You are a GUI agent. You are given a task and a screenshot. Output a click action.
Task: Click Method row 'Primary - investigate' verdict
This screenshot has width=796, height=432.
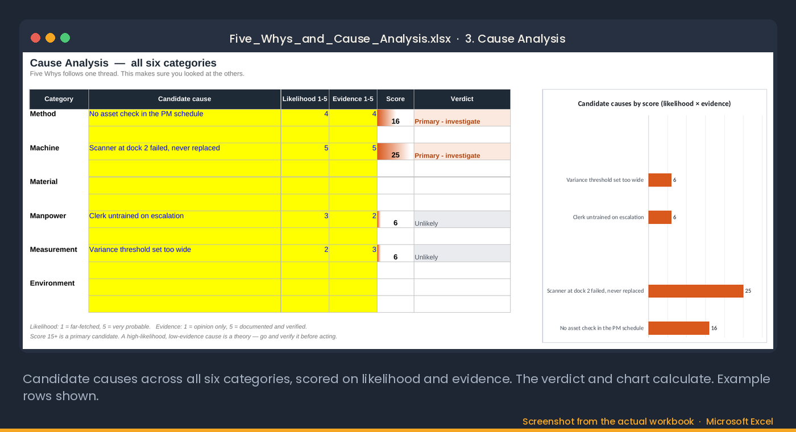pyautogui.click(x=462, y=118)
